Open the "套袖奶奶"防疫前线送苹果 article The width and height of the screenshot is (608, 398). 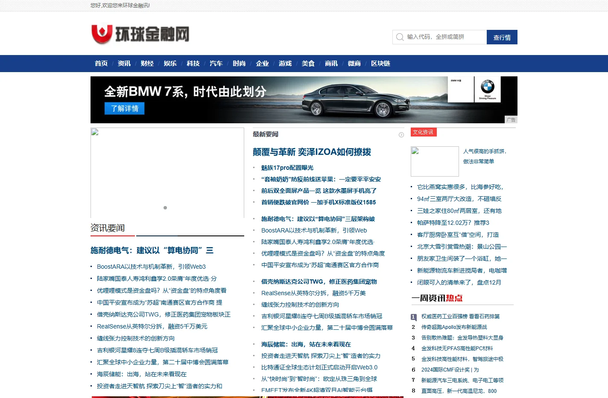(x=321, y=179)
